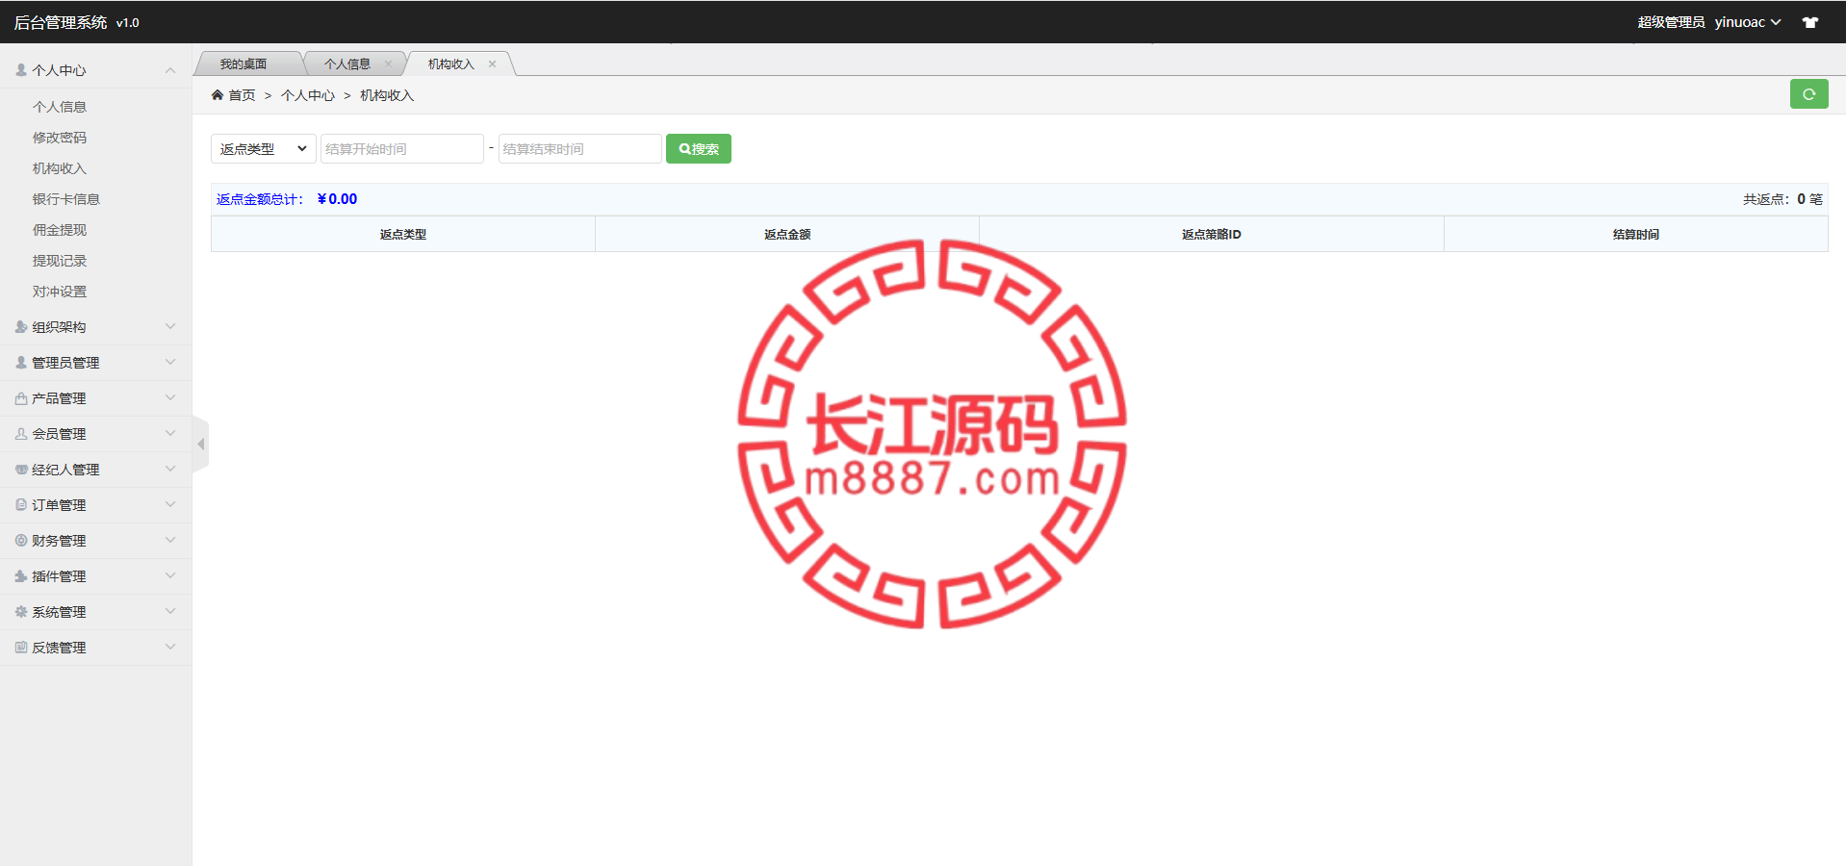1846x866 pixels.
Task: Click the 反馈管理 feedback icon
Action: click(x=21, y=648)
